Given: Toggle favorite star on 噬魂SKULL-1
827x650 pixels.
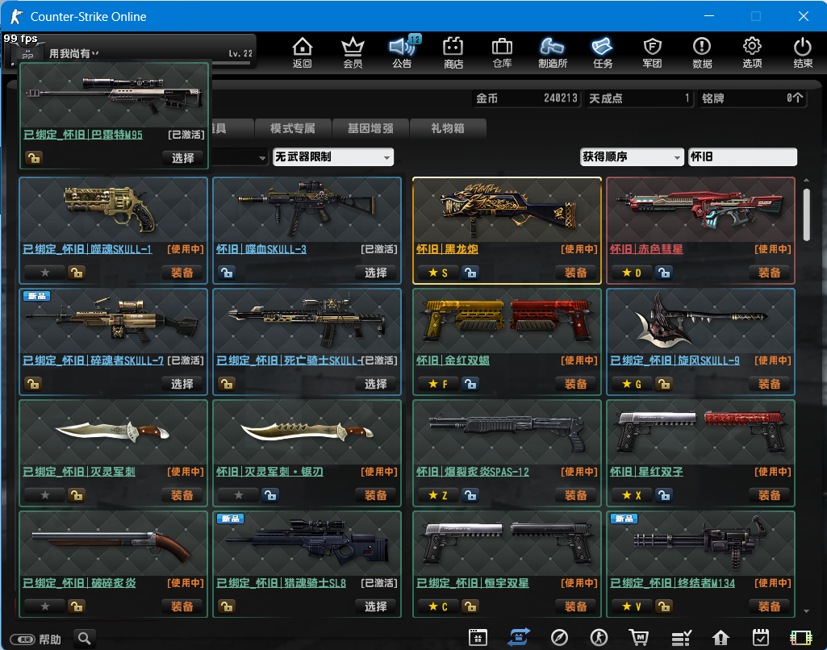Looking at the screenshot, I should pyautogui.click(x=45, y=273).
